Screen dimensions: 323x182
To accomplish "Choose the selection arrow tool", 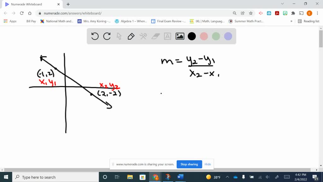I will pos(119,36).
